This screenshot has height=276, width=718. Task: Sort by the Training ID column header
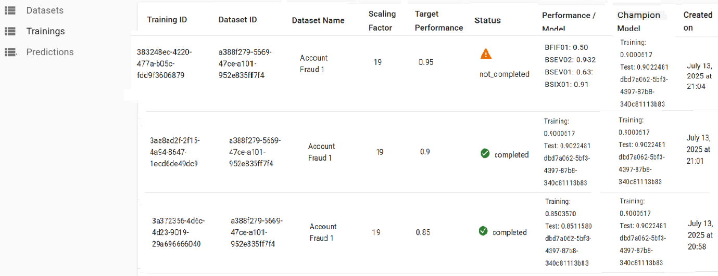[167, 20]
